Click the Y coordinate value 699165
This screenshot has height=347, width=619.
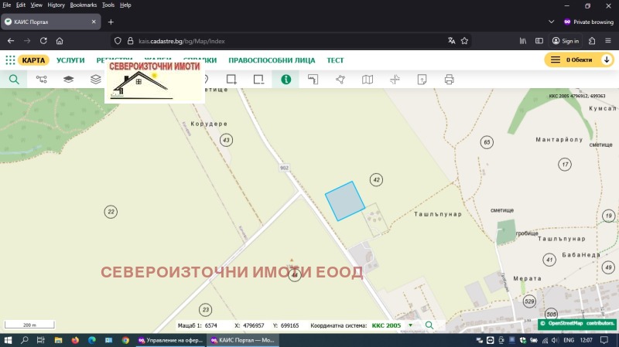pos(289,325)
